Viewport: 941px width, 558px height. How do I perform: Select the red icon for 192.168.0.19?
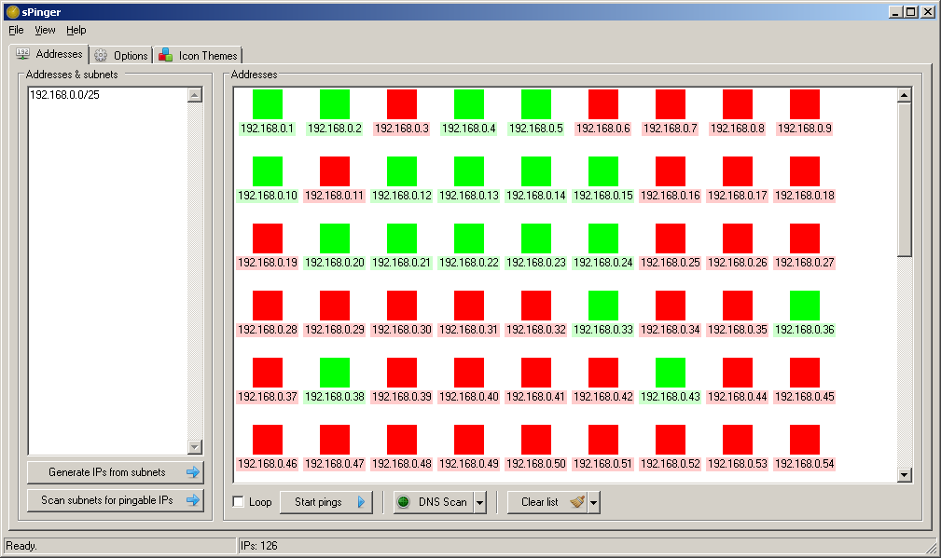268,238
